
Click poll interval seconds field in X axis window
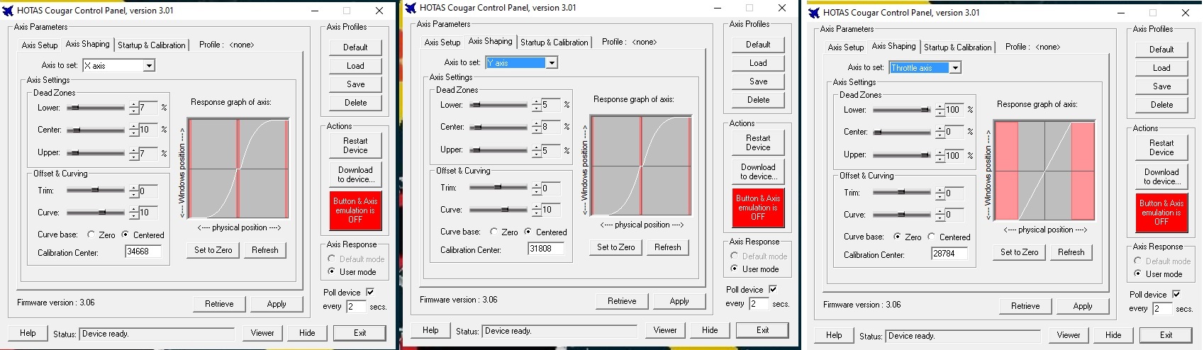pyautogui.click(x=356, y=307)
